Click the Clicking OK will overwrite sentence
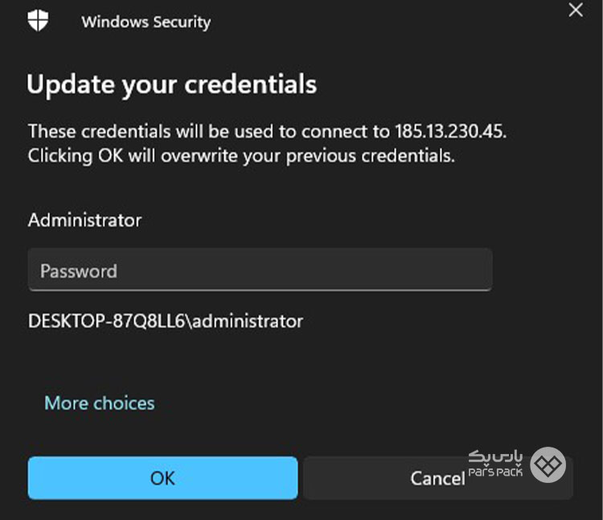 point(241,156)
